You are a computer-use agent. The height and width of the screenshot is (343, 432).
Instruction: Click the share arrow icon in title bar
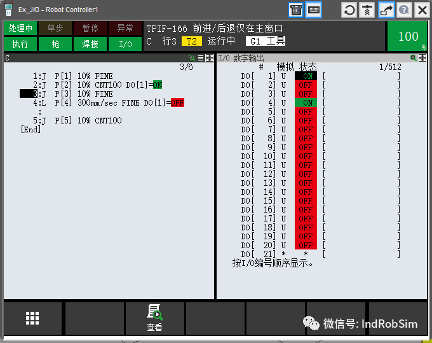pyautogui.click(x=386, y=10)
